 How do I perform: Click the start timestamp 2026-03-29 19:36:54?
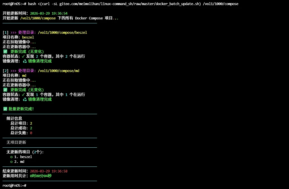point(49,13)
